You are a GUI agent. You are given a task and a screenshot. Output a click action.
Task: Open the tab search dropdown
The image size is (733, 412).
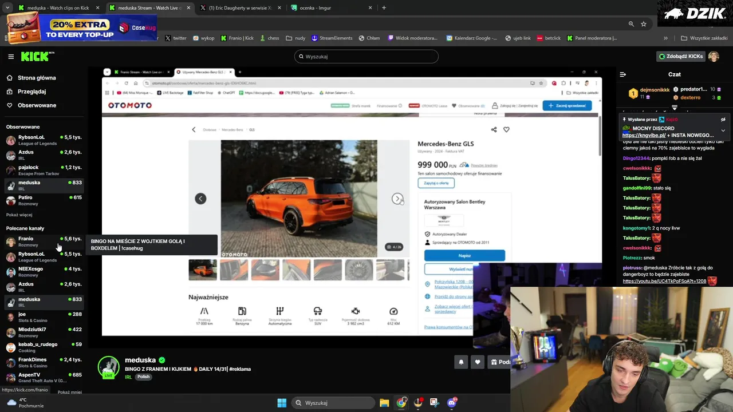[x=7, y=8]
